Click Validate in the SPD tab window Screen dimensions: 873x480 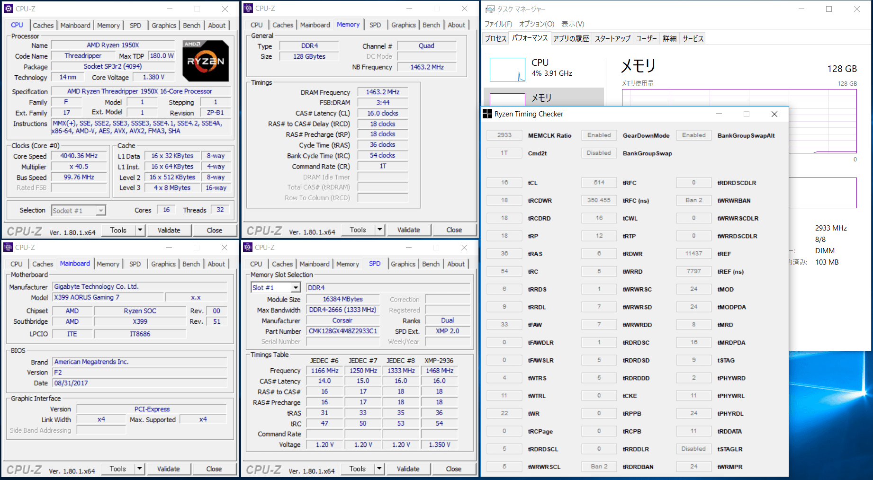pos(408,469)
